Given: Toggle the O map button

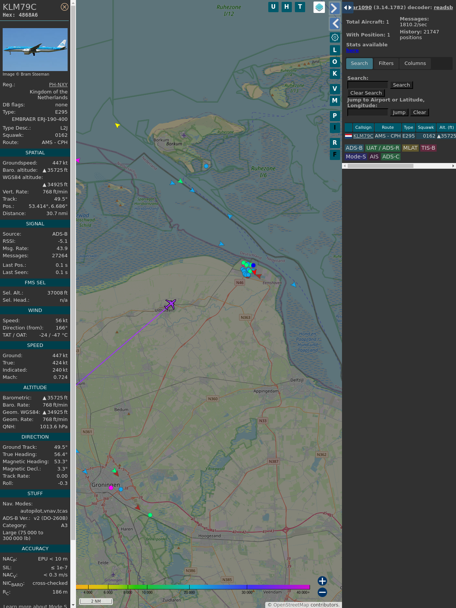Looking at the screenshot, I should pos(335,62).
